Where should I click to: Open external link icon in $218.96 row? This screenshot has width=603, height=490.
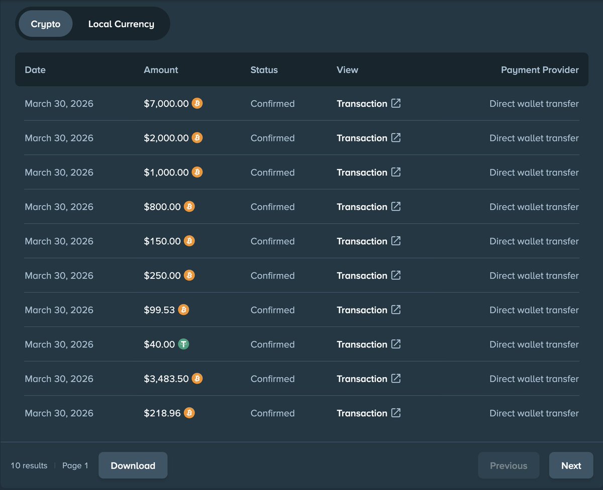tap(396, 412)
